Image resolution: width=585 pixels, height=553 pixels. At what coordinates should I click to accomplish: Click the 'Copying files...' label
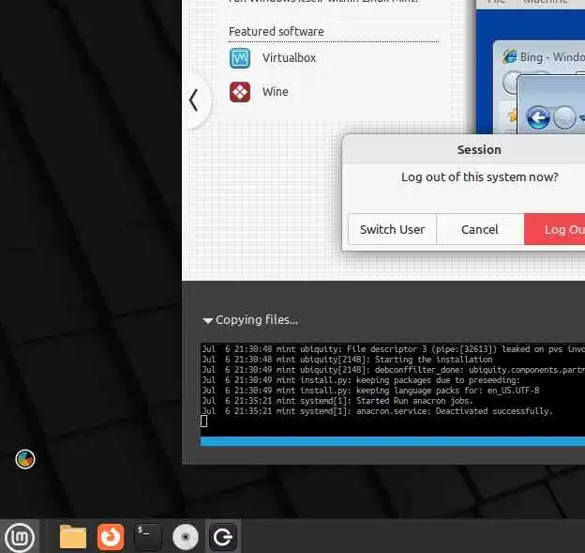click(257, 320)
